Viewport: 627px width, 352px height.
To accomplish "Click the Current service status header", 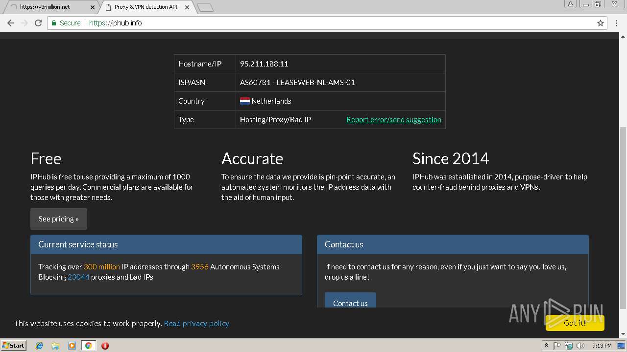I will (166, 244).
